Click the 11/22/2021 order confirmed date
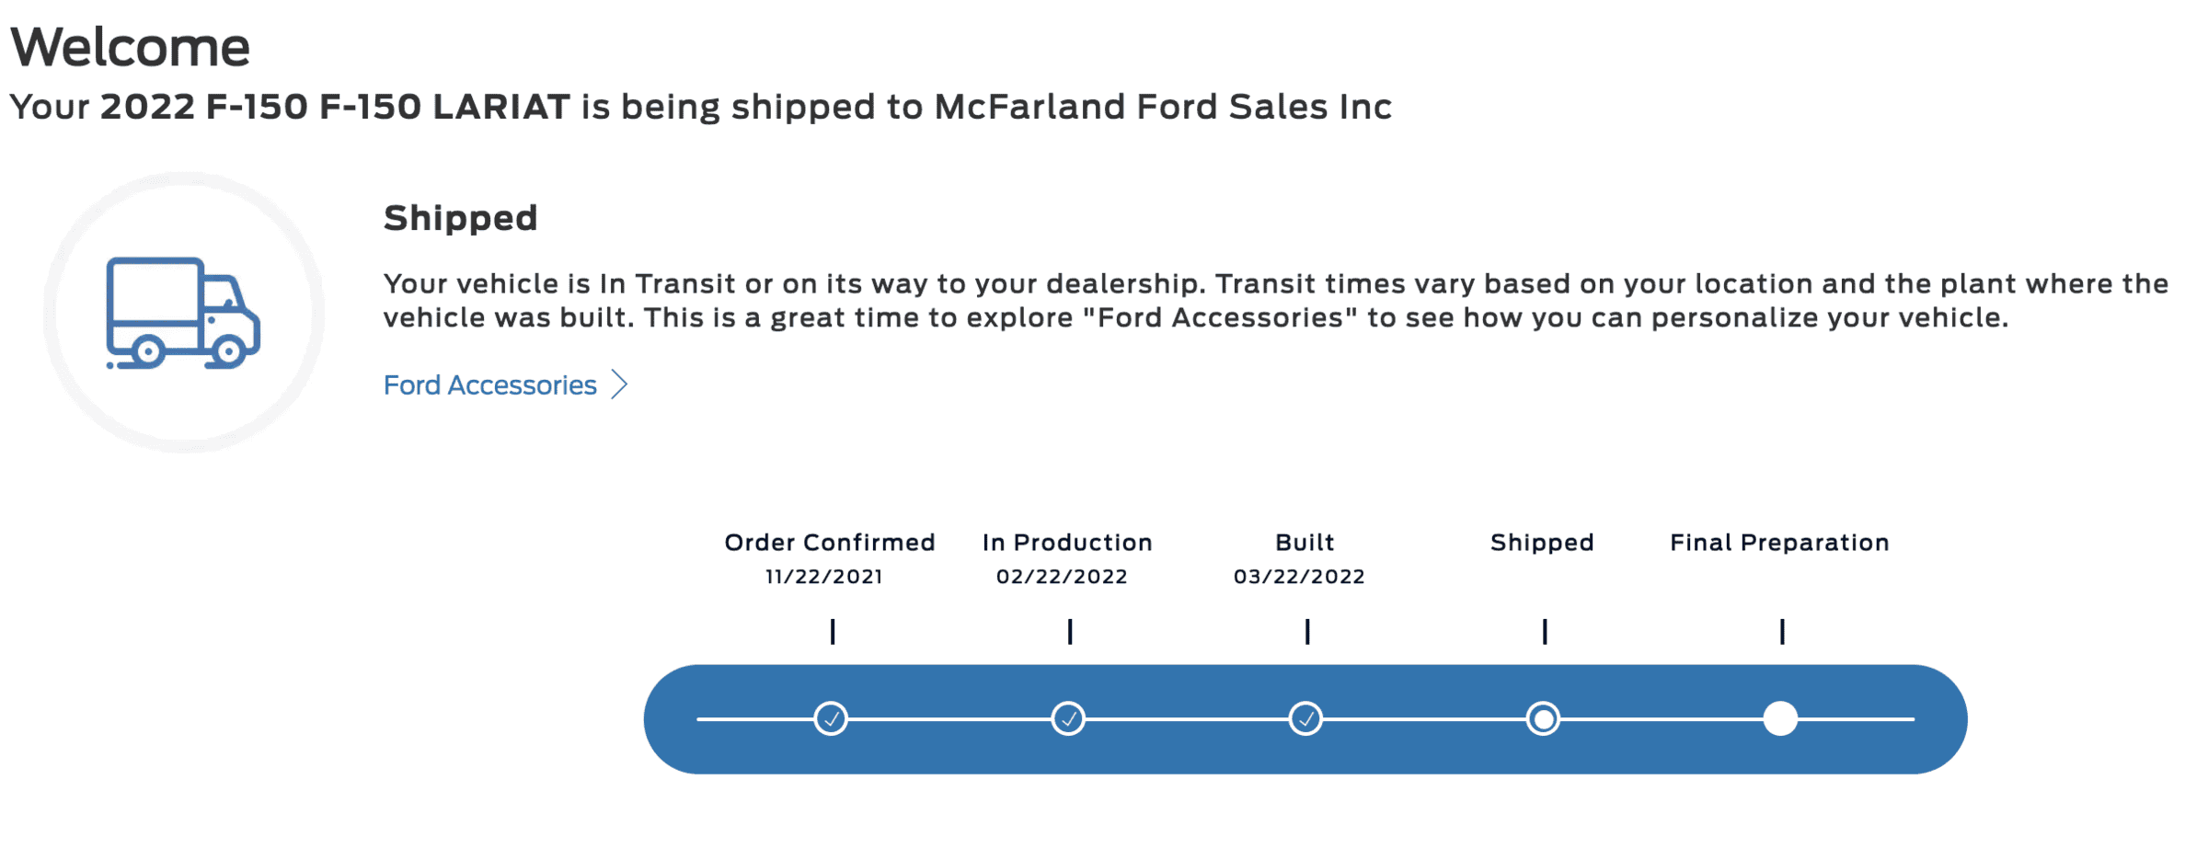This screenshot has width=2208, height=860. [x=824, y=577]
